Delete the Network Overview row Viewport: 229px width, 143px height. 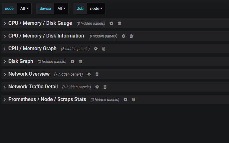(97, 74)
